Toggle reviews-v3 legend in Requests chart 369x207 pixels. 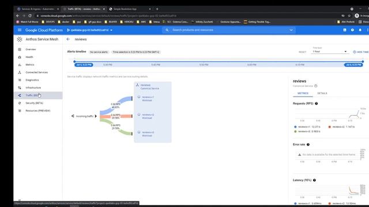click(307, 132)
